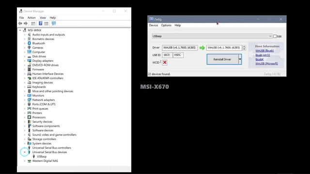
Task: Expand Sound, video and game controllers
Action: click(x=25, y=135)
